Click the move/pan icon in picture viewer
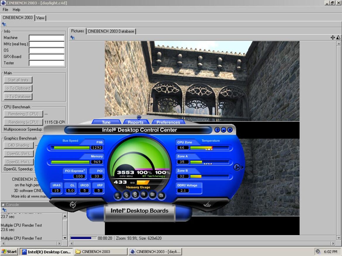 [333, 37]
